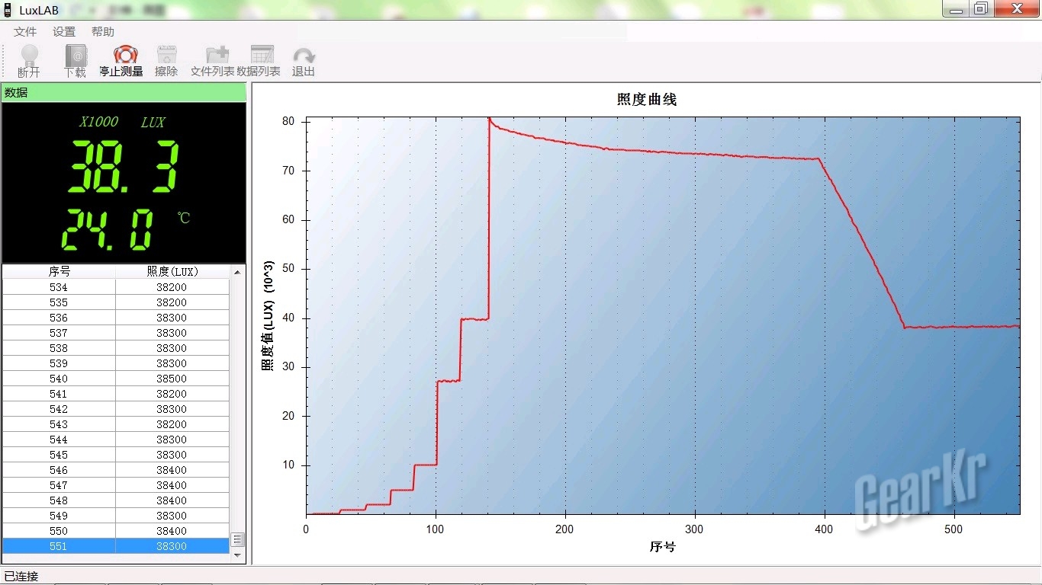1042x585 pixels.
Task: Select row 540 with value 38500
Action: coord(116,379)
